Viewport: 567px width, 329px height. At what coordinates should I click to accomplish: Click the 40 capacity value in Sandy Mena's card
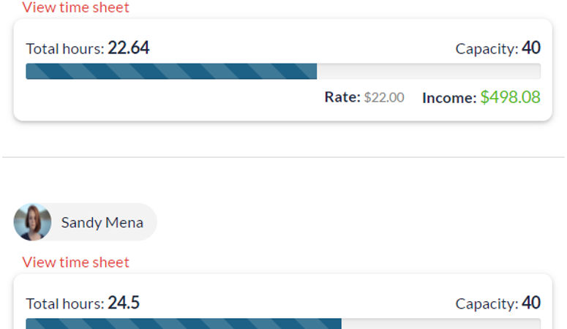pos(531,303)
